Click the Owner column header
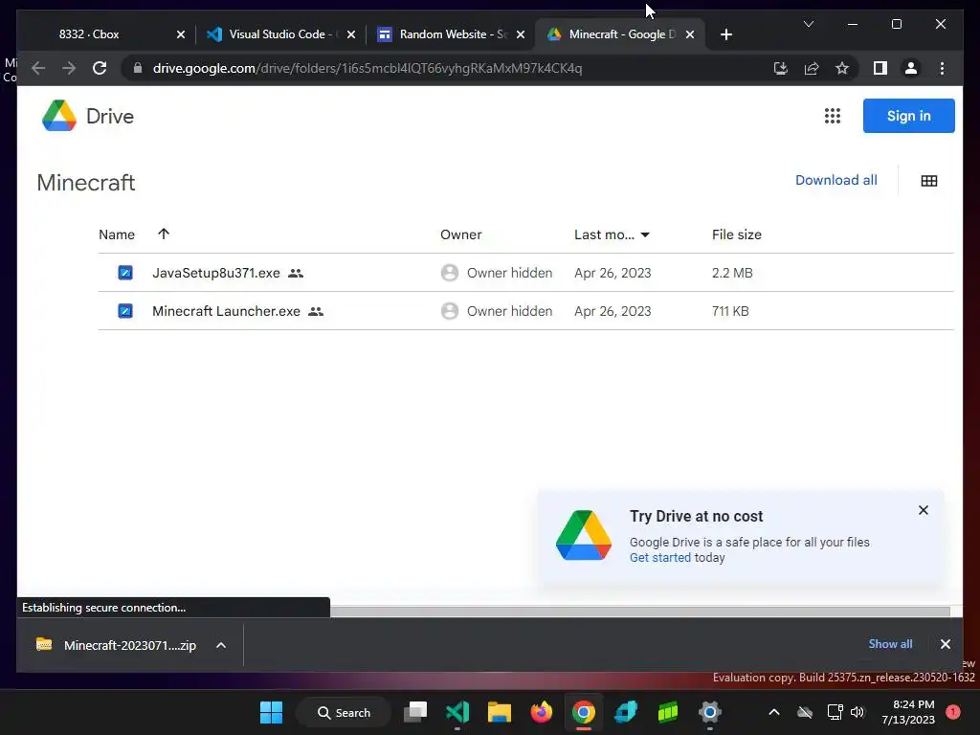Viewport: 980px width, 735px height. [460, 234]
